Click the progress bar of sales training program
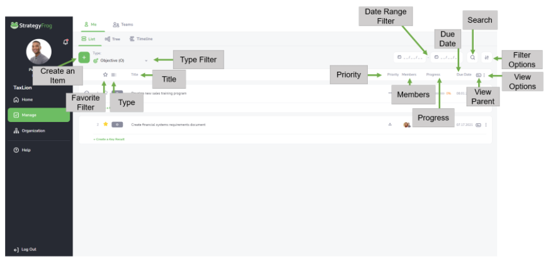 [x=440, y=94]
